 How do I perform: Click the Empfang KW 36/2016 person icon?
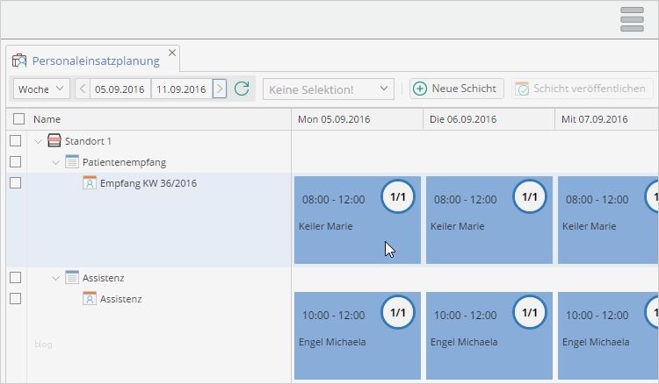[90, 183]
